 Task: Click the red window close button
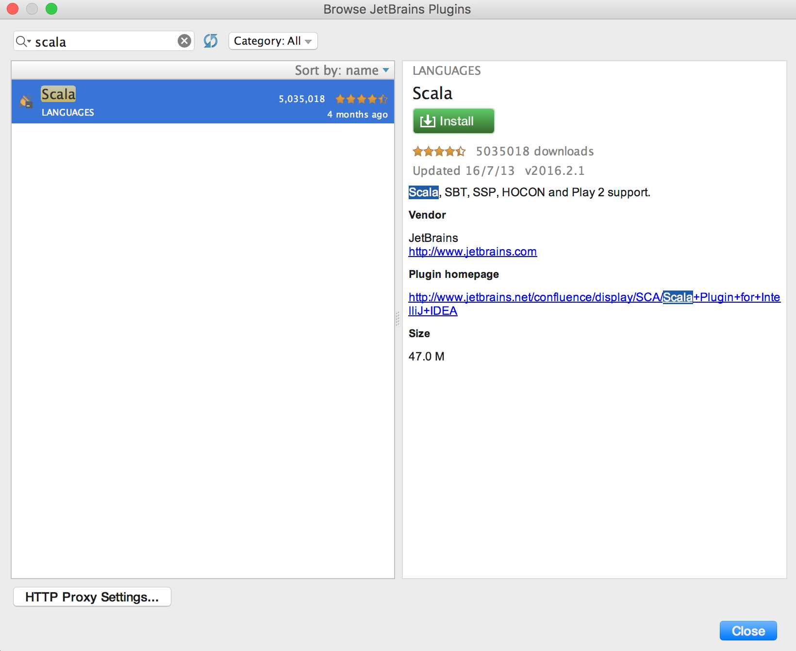(x=12, y=9)
